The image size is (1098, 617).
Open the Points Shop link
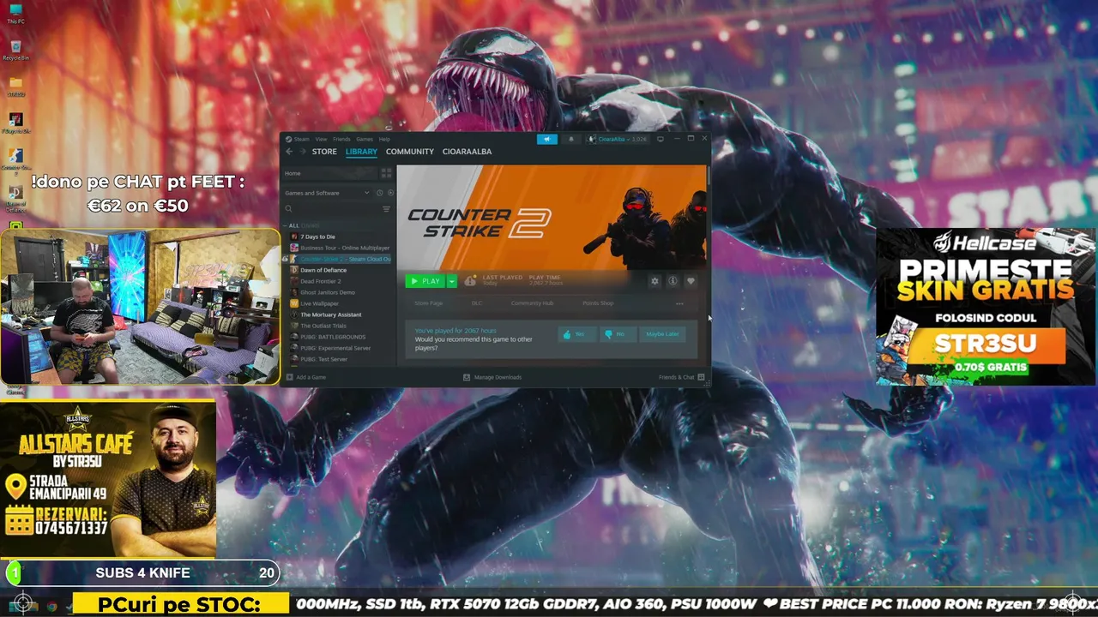(598, 303)
